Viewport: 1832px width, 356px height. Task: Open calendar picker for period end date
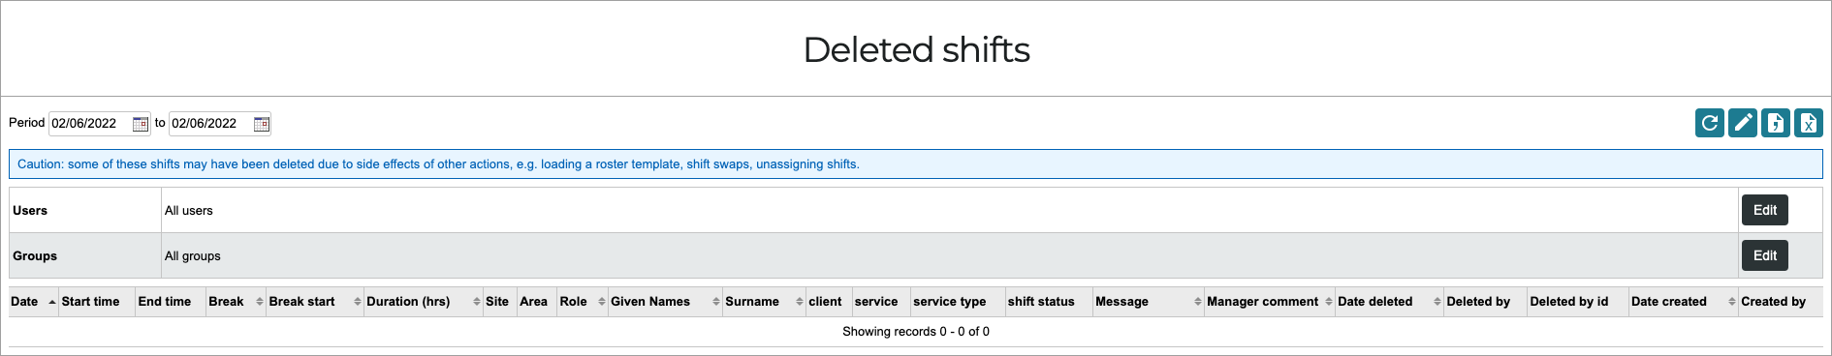[x=261, y=124]
